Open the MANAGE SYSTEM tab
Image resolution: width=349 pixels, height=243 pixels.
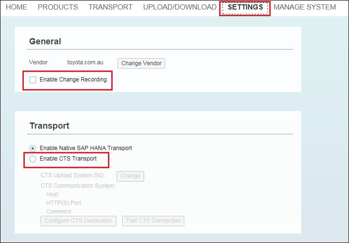click(x=305, y=7)
